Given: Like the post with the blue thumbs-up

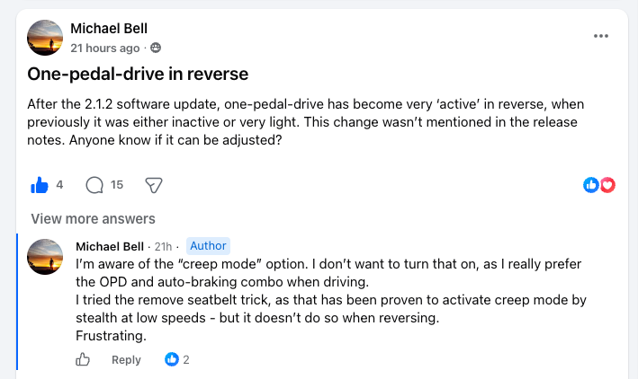Looking at the screenshot, I should (x=40, y=185).
